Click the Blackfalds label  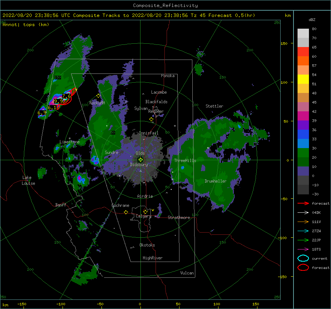click(x=156, y=102)
